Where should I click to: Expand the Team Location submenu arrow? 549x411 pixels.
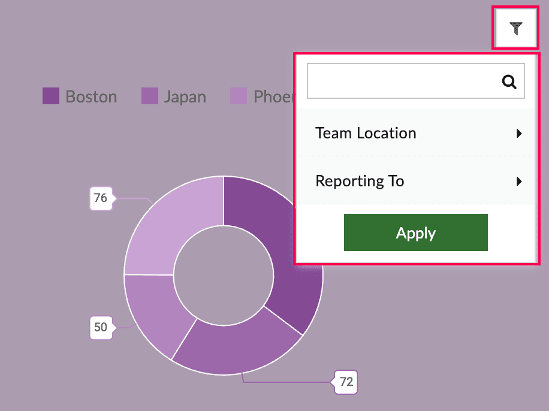pos(519,134)
